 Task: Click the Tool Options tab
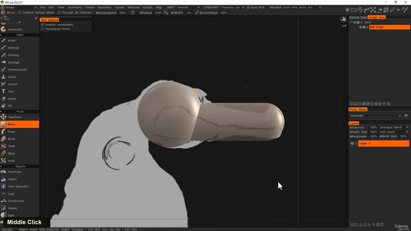pyautogui.click(x=49, y=20)
